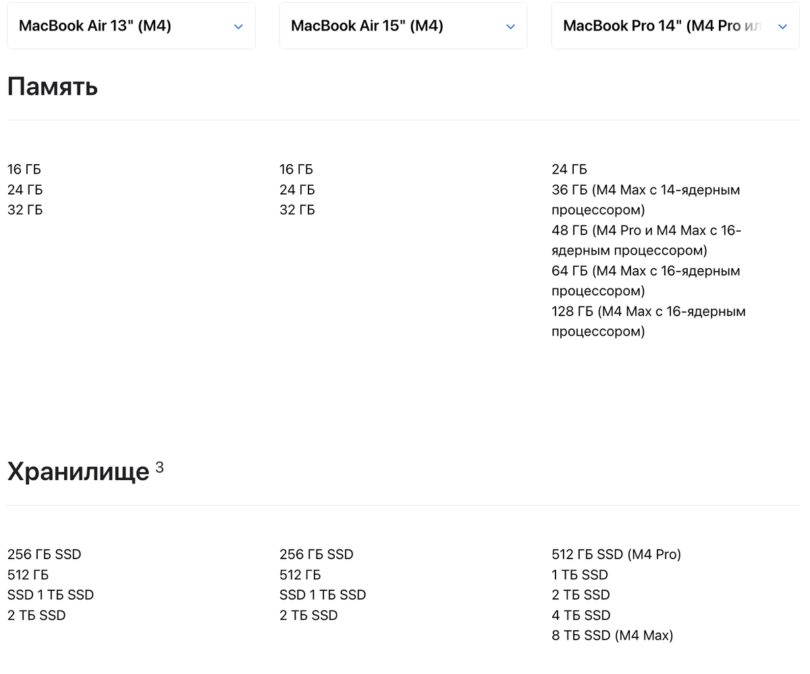Click 32 ГБ under MacBook Air 13"
Viewport: 810px width, 674px height.
pyautogui.click(x=25, y=210)
